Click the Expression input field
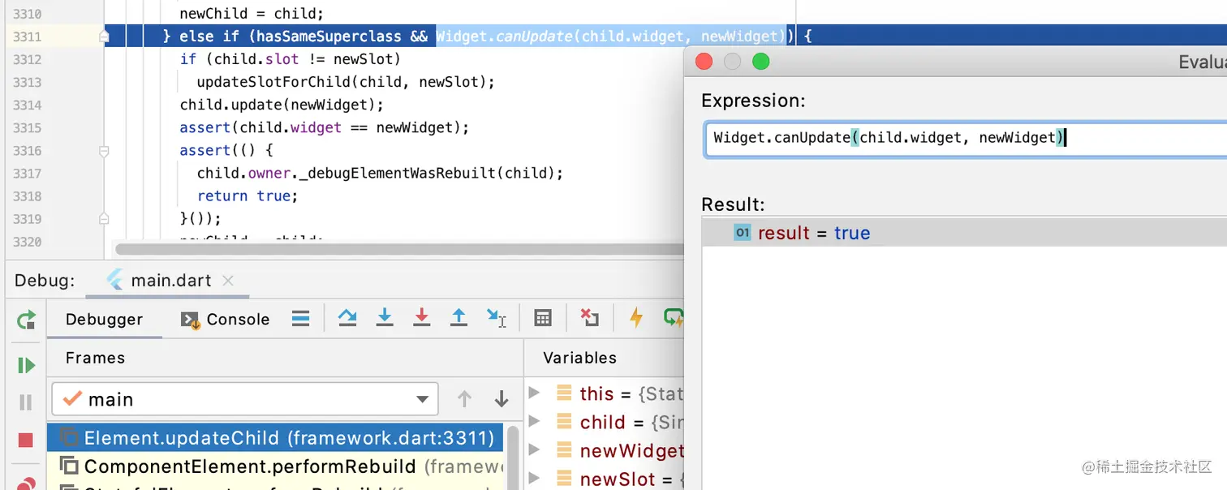Screen dimensions: 1227x490 point(966,138)
